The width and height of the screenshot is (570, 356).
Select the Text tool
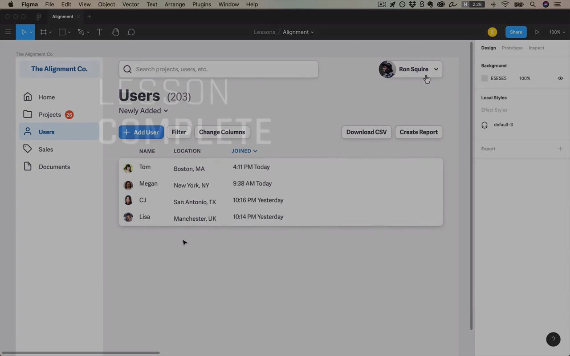(x=99, y=32)
